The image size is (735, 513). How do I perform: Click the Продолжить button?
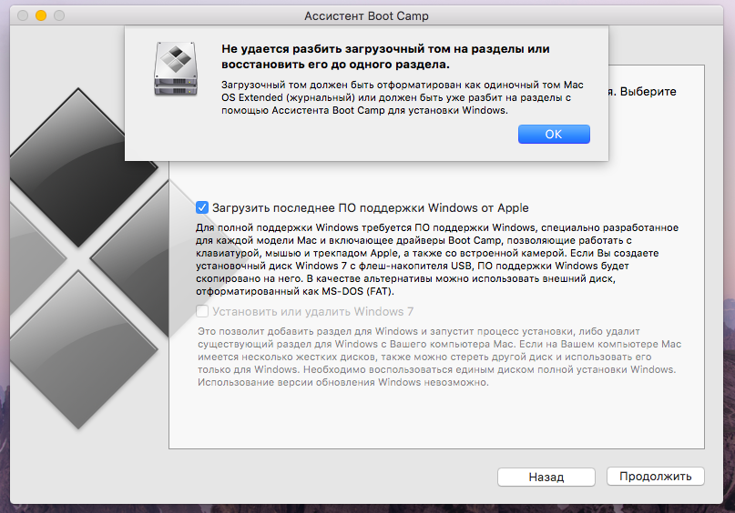click(x=656, y=476)
